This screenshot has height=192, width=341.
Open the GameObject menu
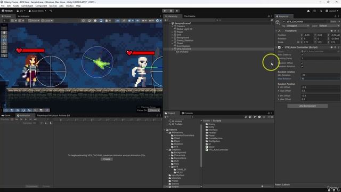[27, 6]
